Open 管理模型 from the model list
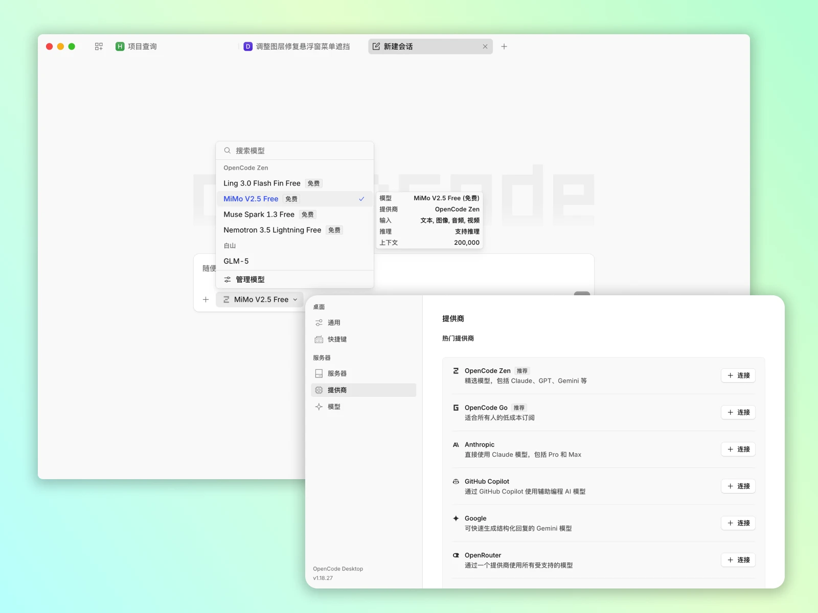 (x=295, y=279)
